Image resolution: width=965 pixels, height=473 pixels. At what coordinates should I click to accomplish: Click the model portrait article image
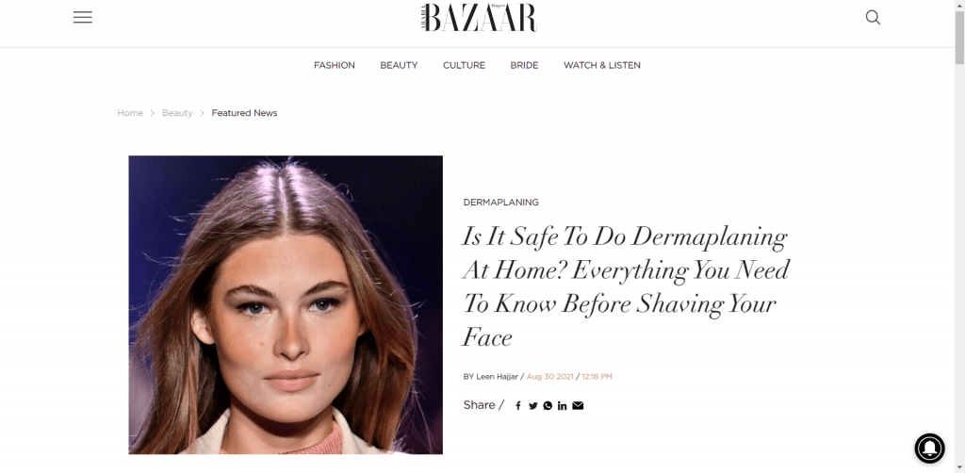click(x=286, y=305)
